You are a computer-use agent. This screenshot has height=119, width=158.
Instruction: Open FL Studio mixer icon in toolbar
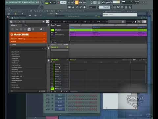tap(126, 7)
